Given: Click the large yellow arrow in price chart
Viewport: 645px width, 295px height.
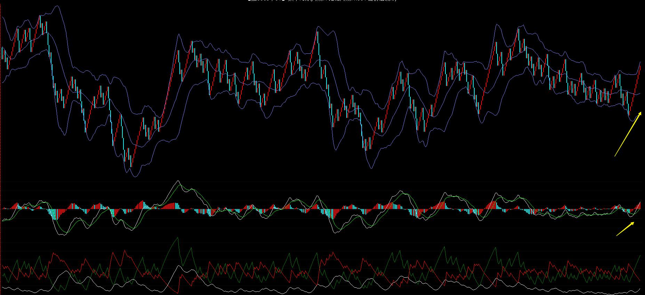Looking at the screenshot, I should coord(628,135).
